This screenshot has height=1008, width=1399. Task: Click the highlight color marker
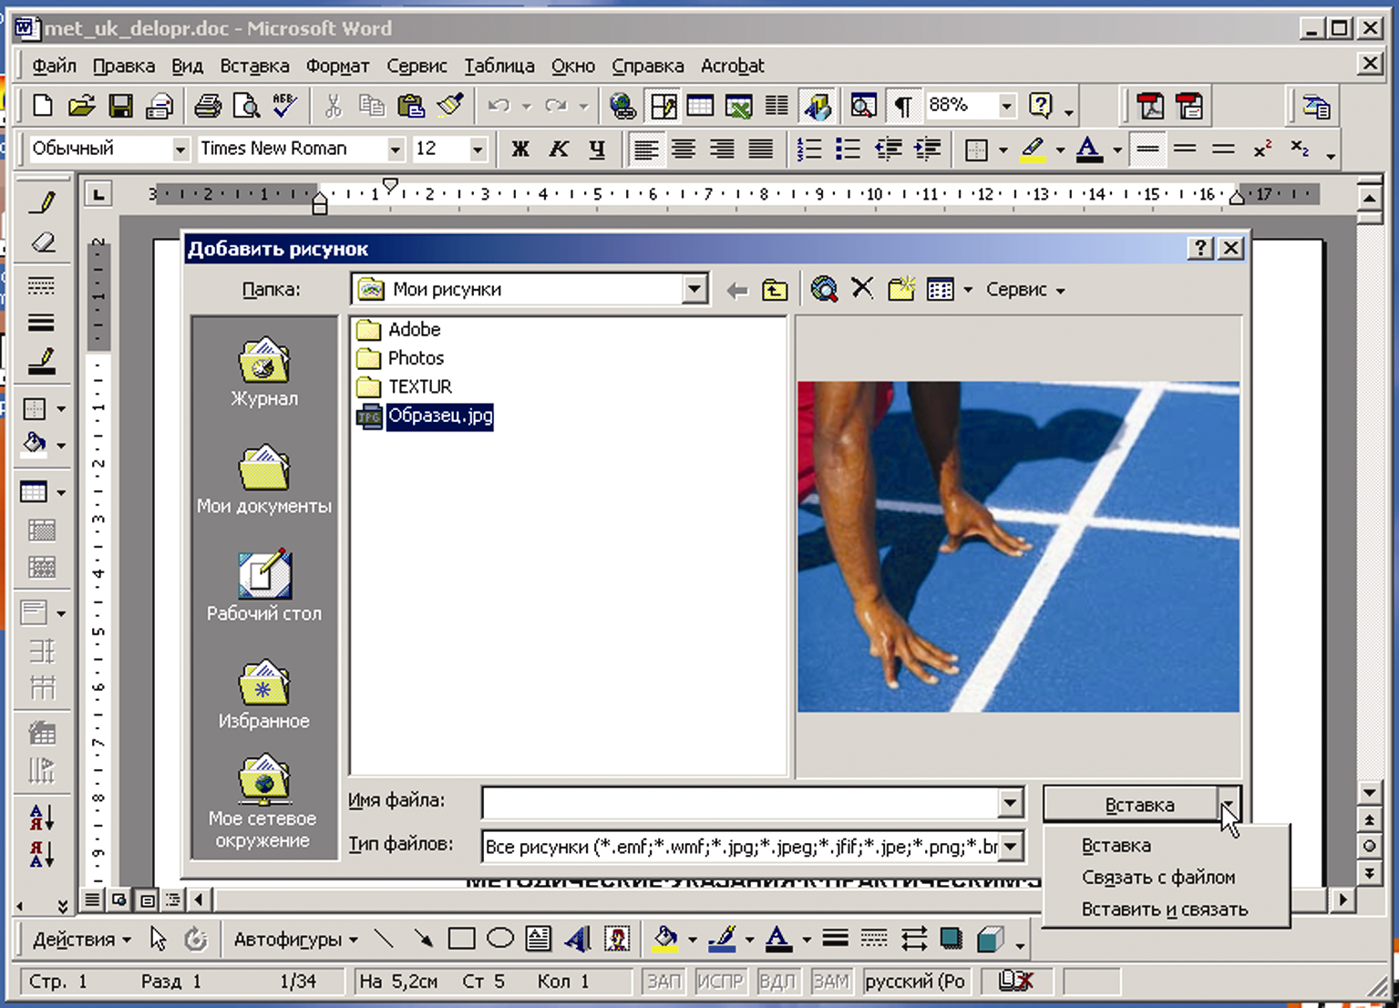pos(1033,149)
